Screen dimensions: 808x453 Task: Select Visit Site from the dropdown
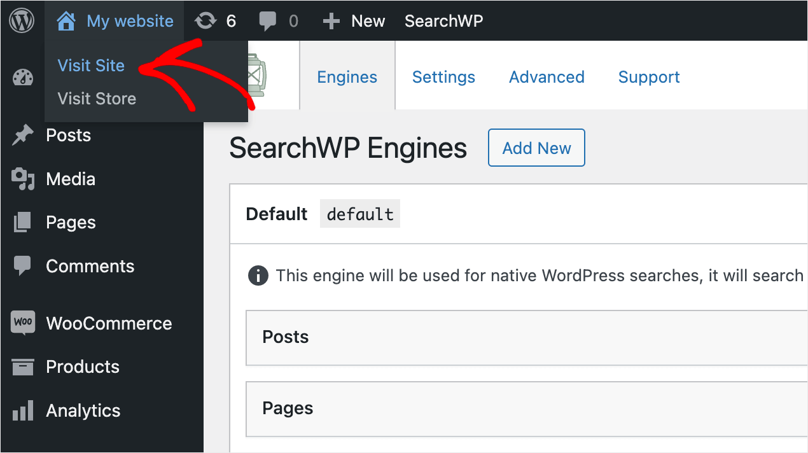(91, 66)
